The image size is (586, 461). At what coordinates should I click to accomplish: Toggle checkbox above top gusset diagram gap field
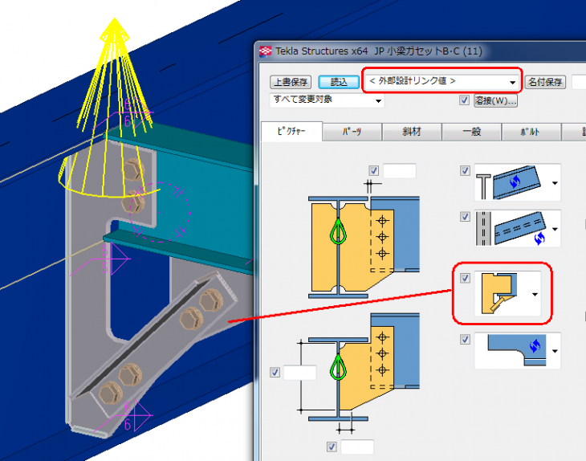[x=374, y=170]
